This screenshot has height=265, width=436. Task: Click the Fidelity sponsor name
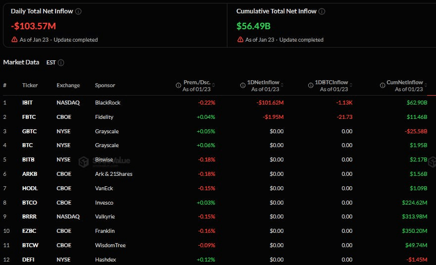pyautogui.click(x=104, y=117)
